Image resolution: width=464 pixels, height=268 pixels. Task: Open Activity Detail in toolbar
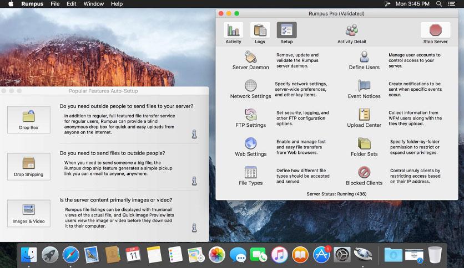pyautogui.click(x=351, y=33)
